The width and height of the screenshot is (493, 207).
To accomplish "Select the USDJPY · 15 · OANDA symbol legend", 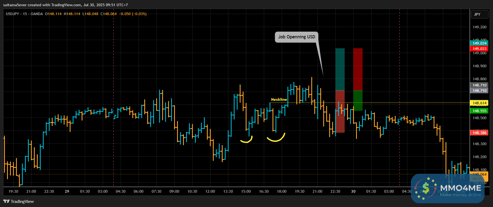I will point(24,14).
